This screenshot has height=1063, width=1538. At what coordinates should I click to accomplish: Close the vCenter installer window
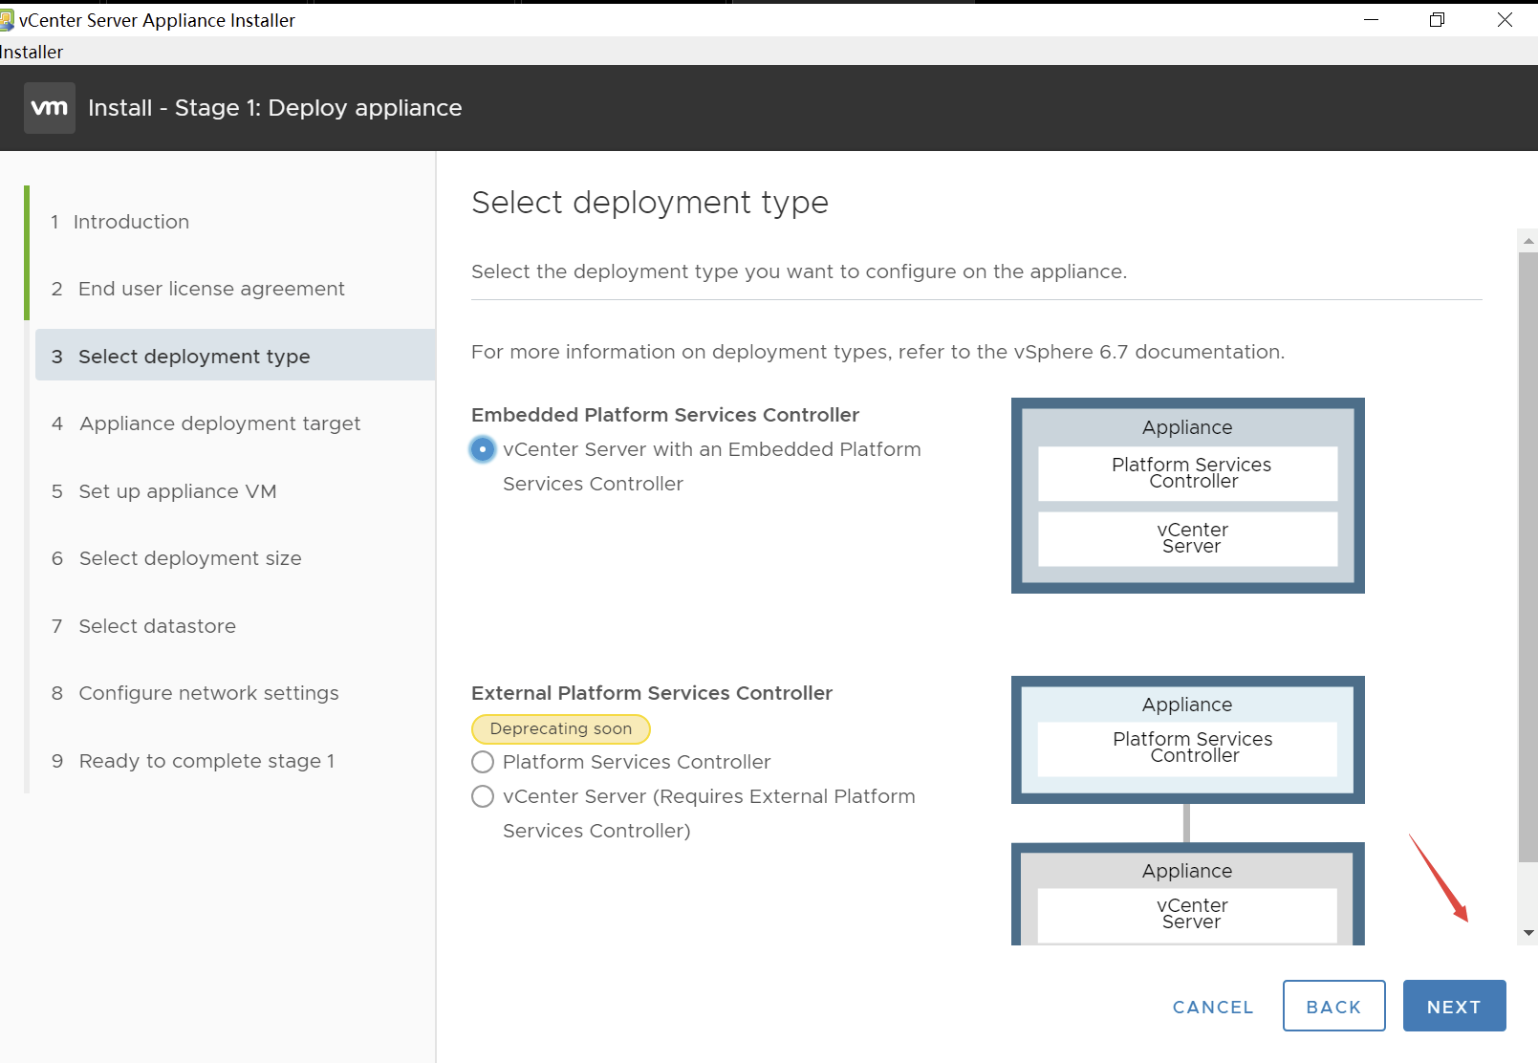(1505, 20)
